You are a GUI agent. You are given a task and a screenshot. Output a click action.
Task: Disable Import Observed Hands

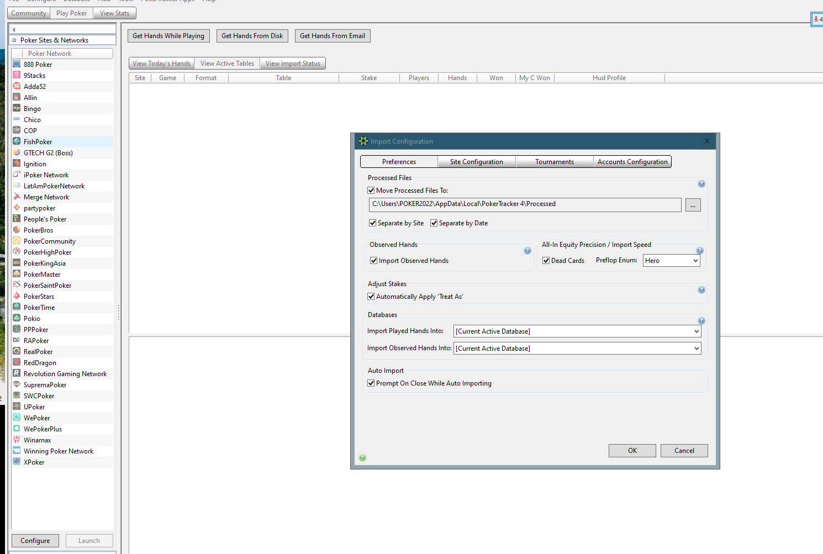pos(374,261)
